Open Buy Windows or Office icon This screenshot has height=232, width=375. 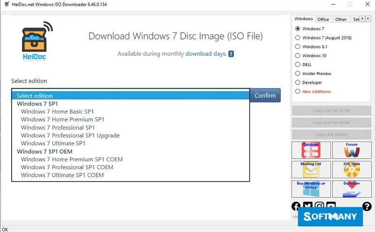coord(311,189)
